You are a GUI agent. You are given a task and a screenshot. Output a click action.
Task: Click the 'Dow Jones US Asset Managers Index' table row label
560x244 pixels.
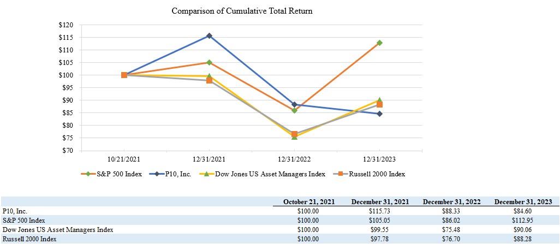point(58,230)
